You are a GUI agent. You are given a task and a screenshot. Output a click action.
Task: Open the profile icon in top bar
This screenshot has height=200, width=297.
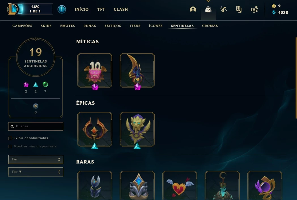tap(193, 9)
